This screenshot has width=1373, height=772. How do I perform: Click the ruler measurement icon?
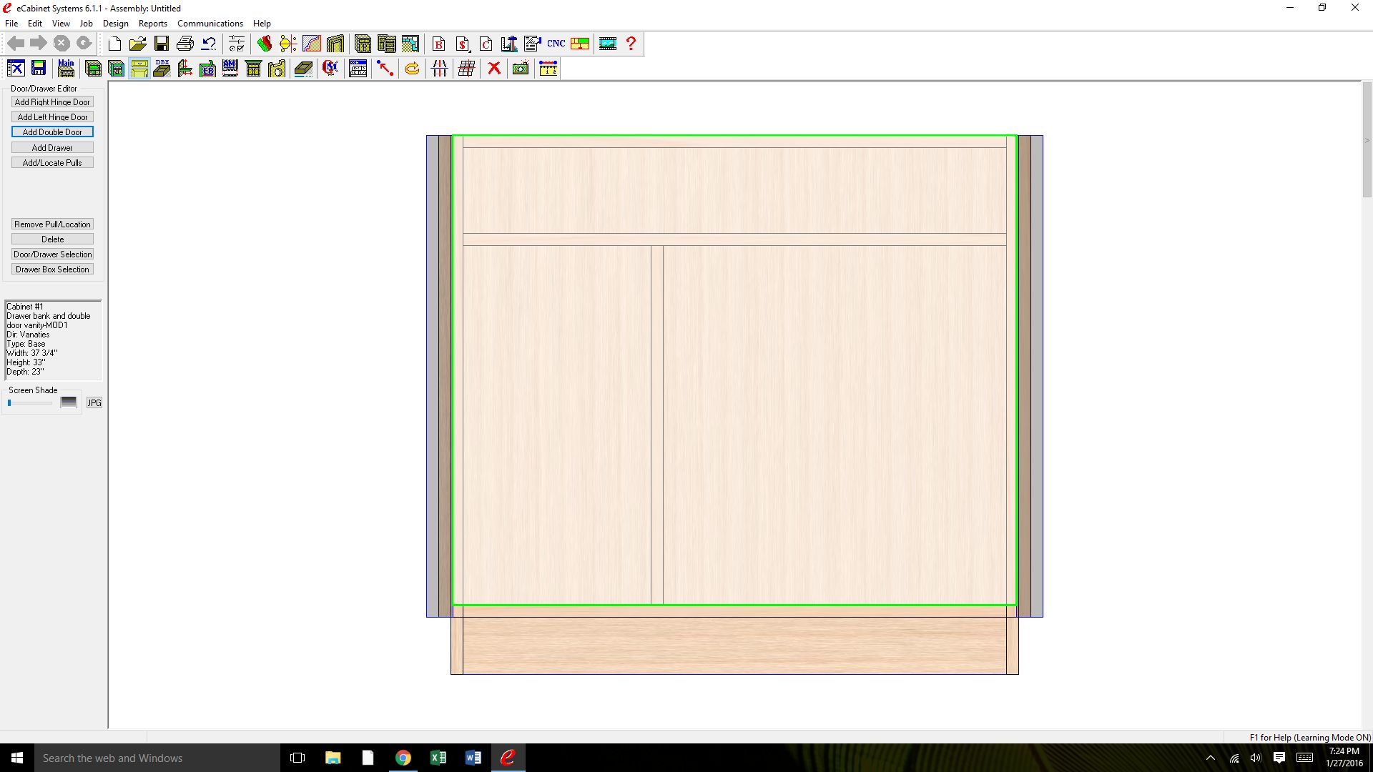pyautogui.click(x=548, y=69)
